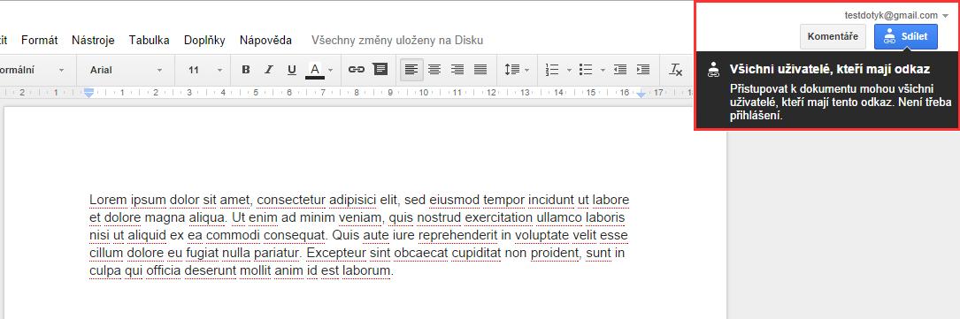Click the word 'laborum' in document
Viewport: 960px width, 319px height.
(366, 270)
